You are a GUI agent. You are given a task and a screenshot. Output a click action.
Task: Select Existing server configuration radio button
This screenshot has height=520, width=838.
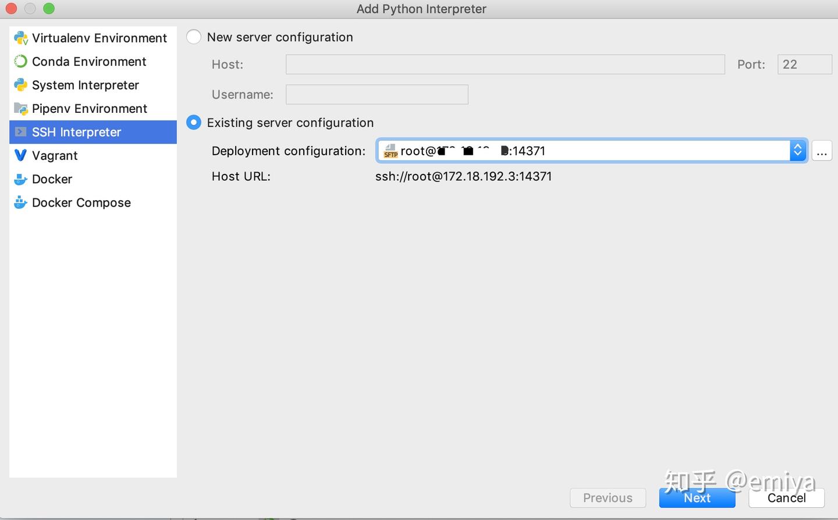tap(194, 123)
